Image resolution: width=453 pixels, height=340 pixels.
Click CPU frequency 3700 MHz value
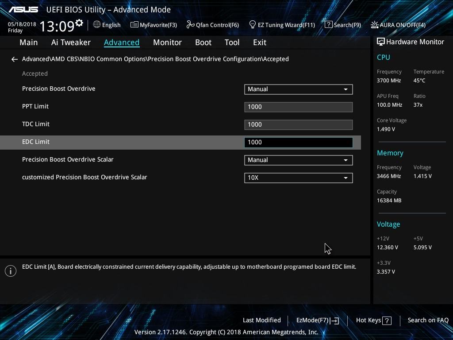388,81
